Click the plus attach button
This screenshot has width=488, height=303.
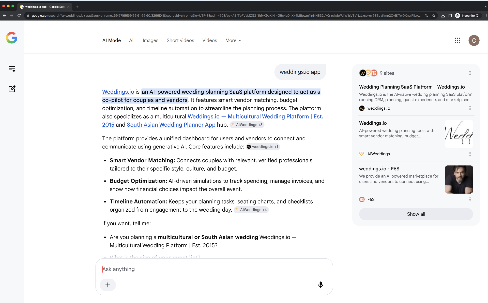point(108,285)
